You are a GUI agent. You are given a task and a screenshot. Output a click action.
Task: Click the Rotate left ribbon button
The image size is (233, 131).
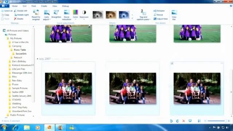click(21, 11)
